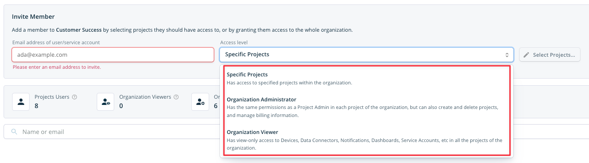
Task: Click the Select Projects... button
Action: click(x=550, y=55)
